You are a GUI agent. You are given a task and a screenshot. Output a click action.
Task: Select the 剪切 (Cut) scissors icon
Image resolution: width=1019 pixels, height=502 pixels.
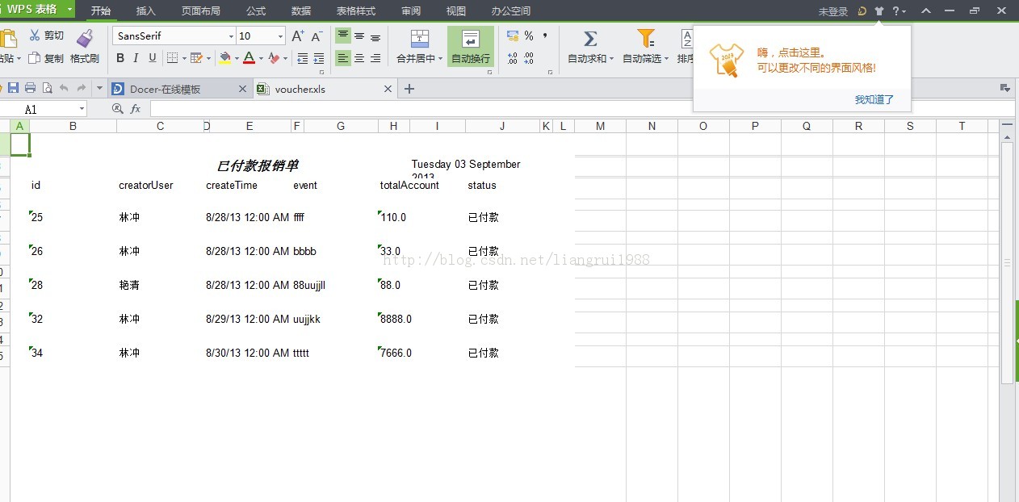pos(36,35)
